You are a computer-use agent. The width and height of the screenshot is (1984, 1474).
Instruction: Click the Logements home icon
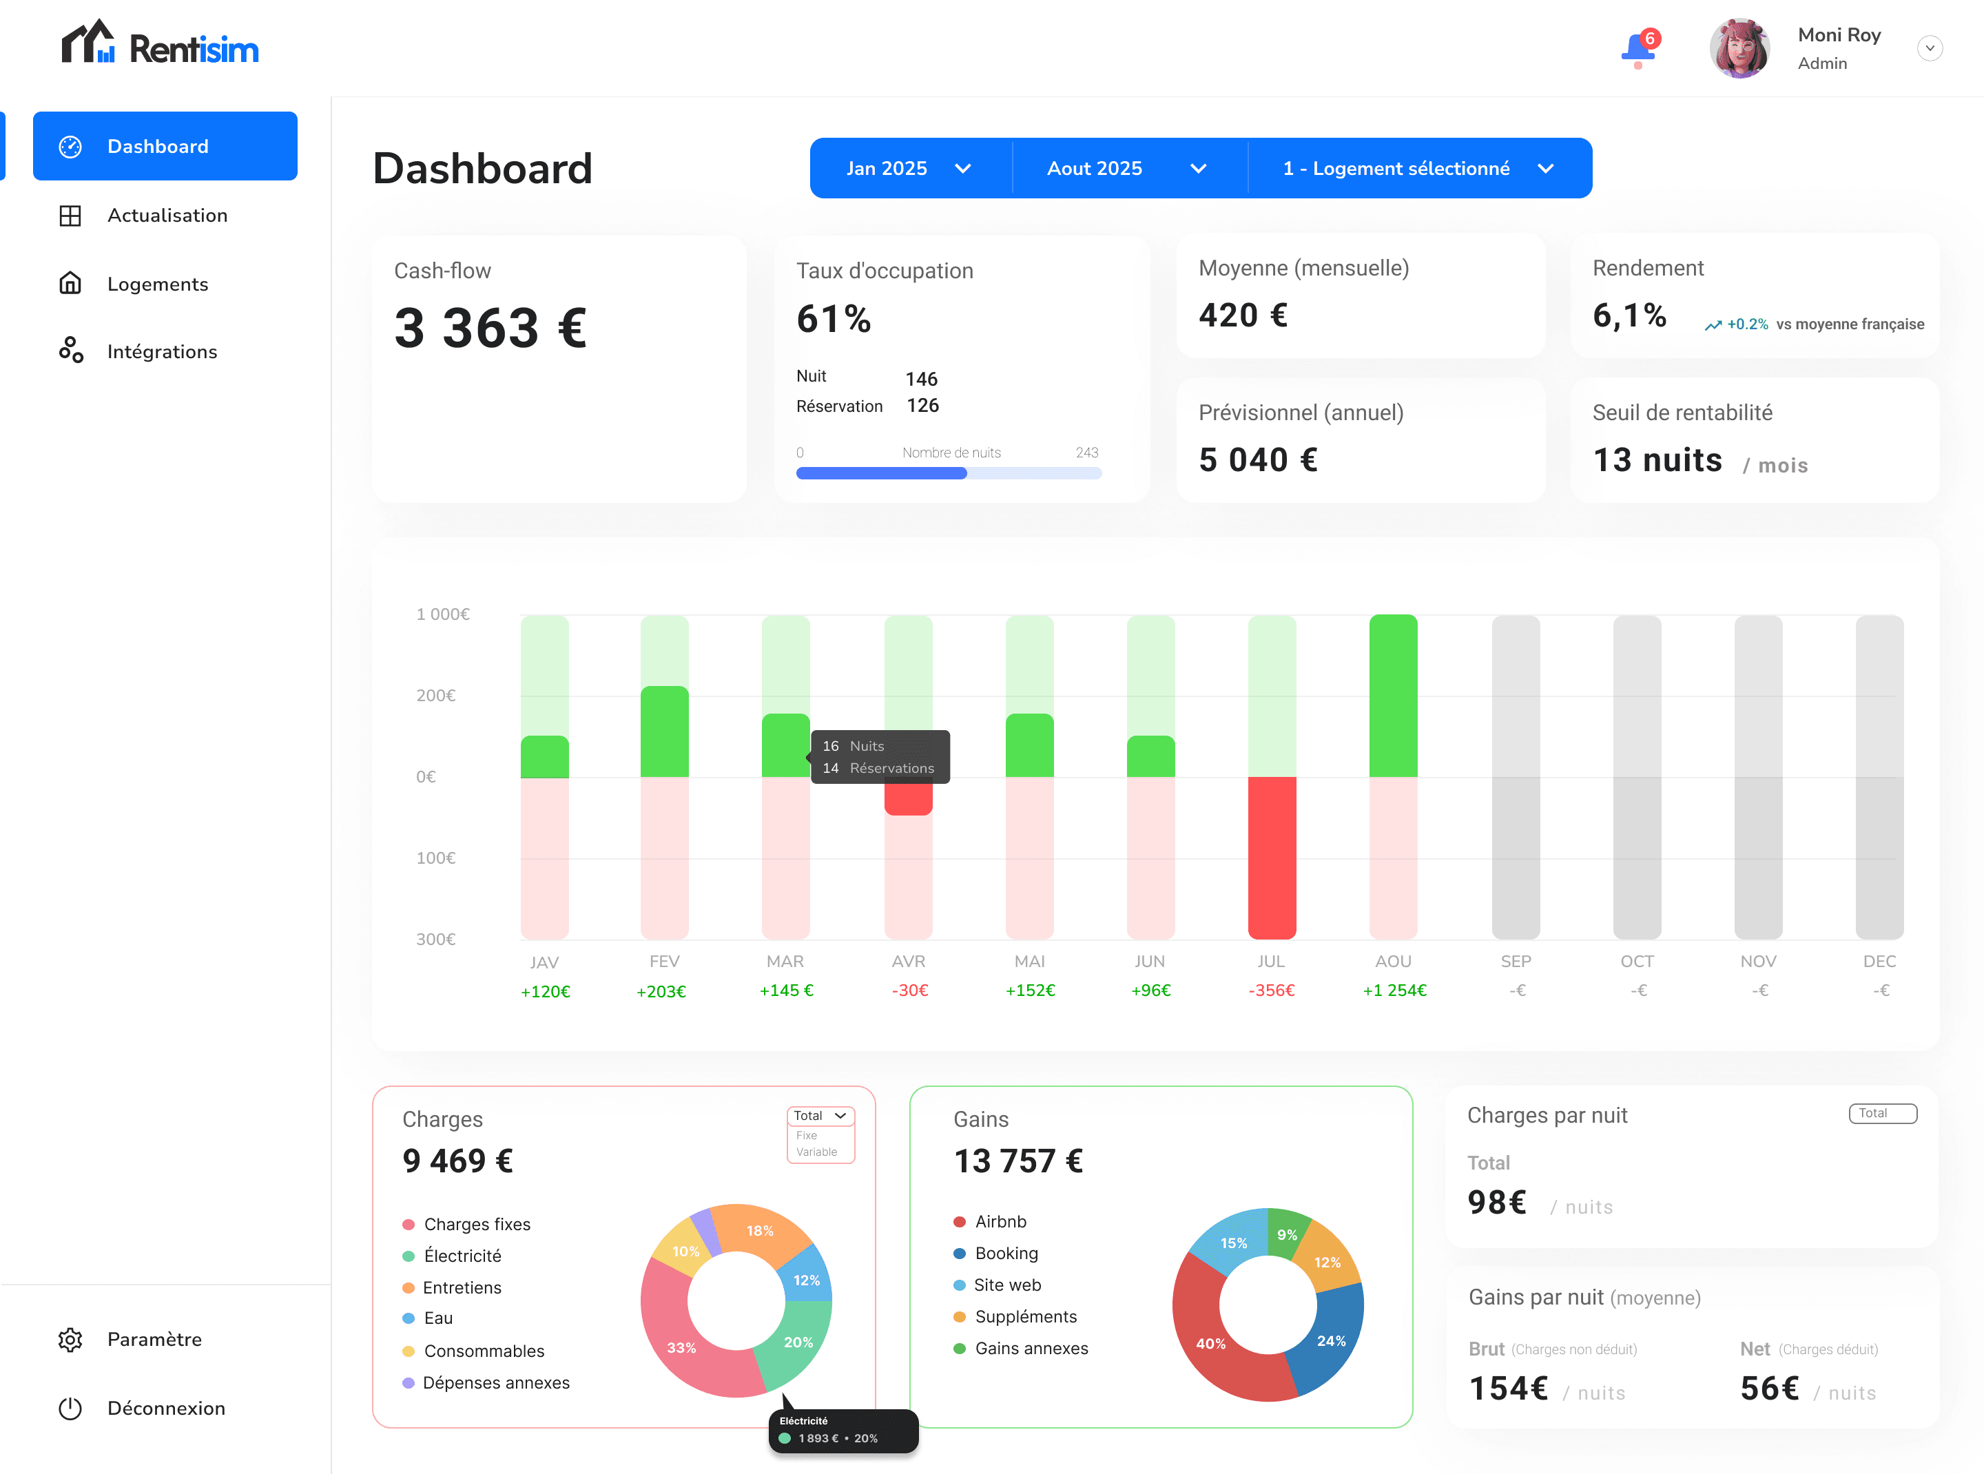click(x=70, y=283)
